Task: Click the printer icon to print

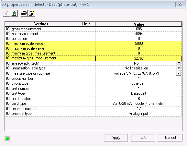Action: click(x=24, y=13)
